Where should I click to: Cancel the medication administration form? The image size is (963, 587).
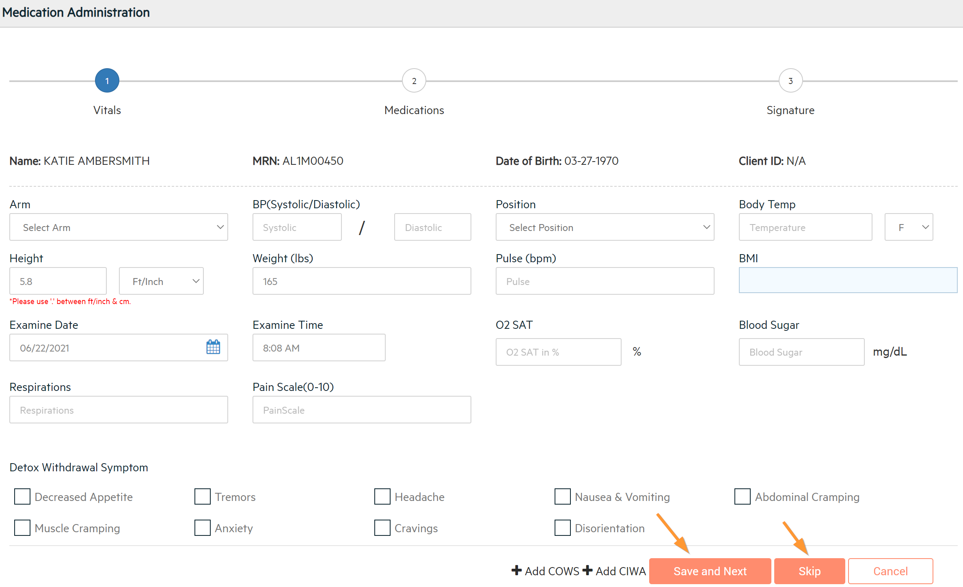click(890, 571)
